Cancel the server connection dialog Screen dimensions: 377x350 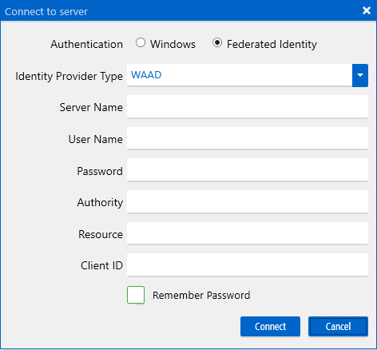tap(338, 326)
